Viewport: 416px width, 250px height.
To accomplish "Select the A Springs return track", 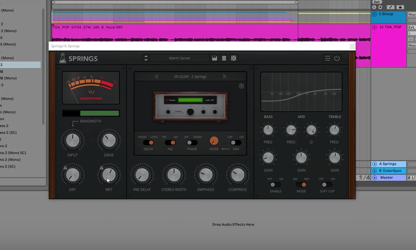I will [389, 164].
